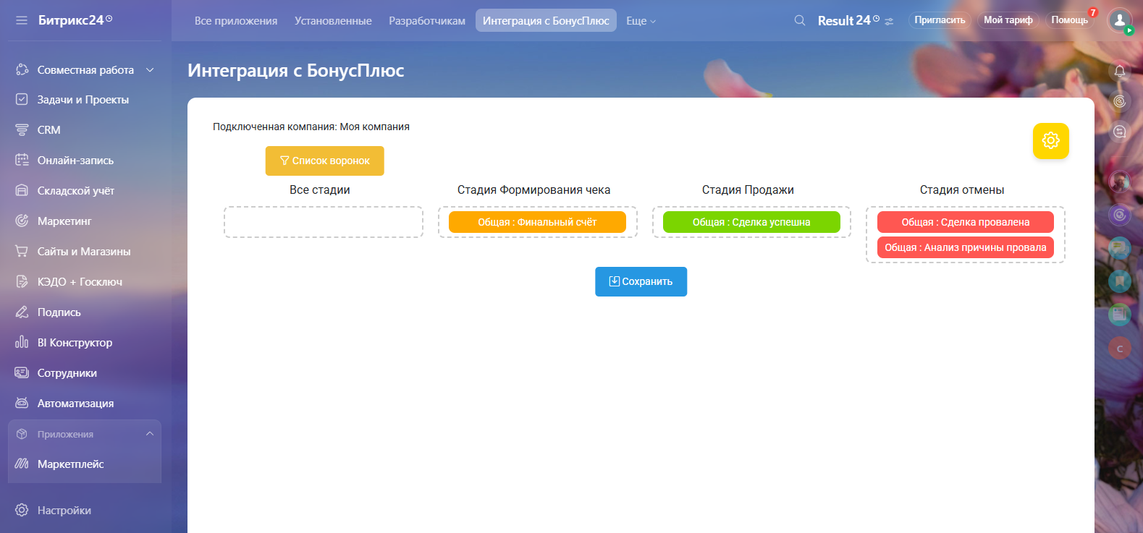The image size is (1143, 533).
Task: Select the Интеграция с БонусПлюс tab
Action: tap(546, 20)
